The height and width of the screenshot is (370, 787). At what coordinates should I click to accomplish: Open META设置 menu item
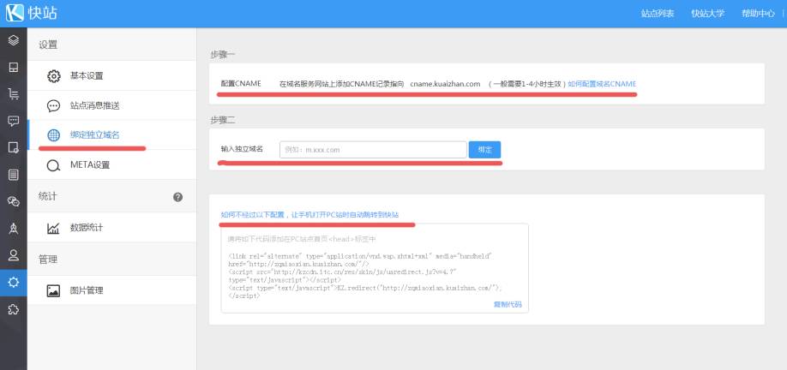[112, 164]
